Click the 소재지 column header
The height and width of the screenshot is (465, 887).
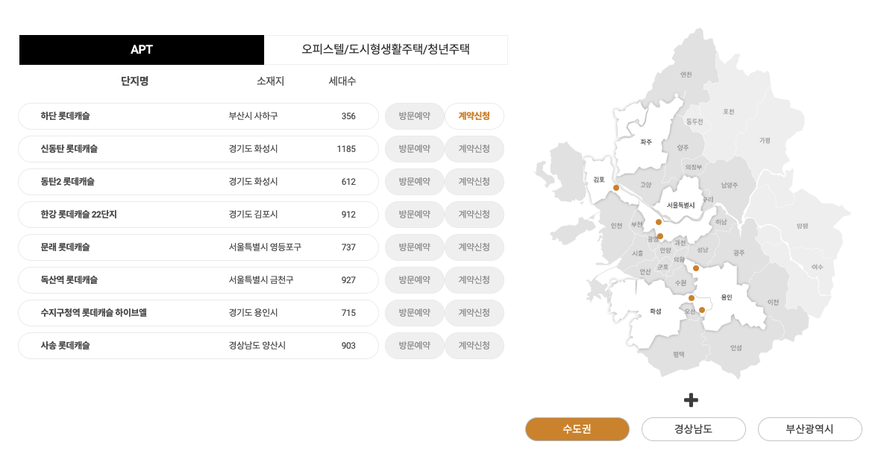pyautogui.click(x=270, y=80)
